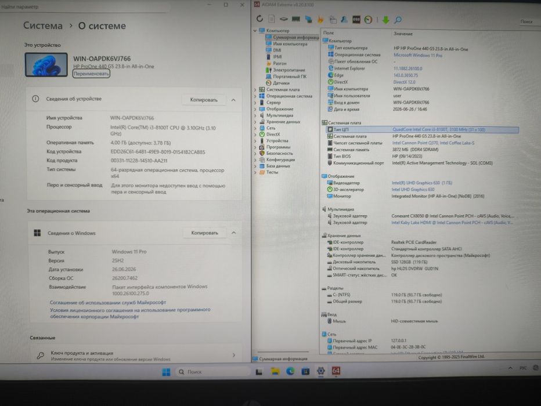541x406 pixels.
Task: Open the AIDA64 report page icon
Action: pyautogui.click(x=272, y=19)
